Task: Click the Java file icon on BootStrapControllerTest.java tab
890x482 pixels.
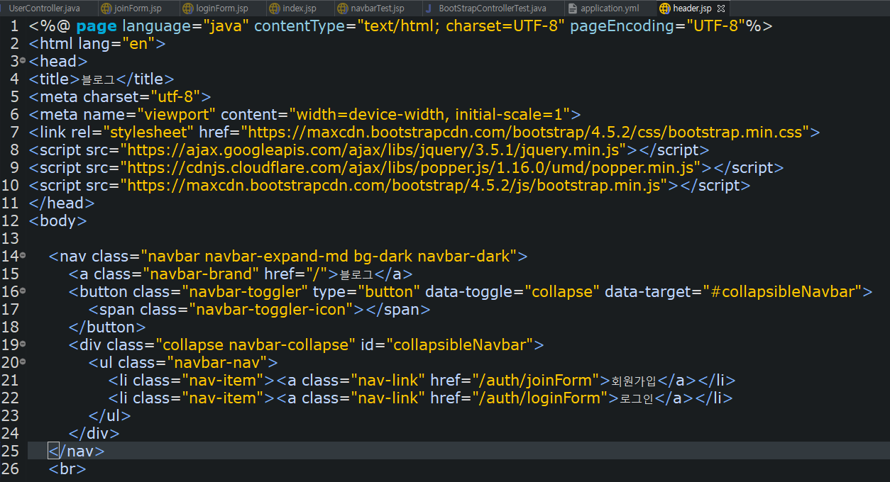Action: click(429, 9)
